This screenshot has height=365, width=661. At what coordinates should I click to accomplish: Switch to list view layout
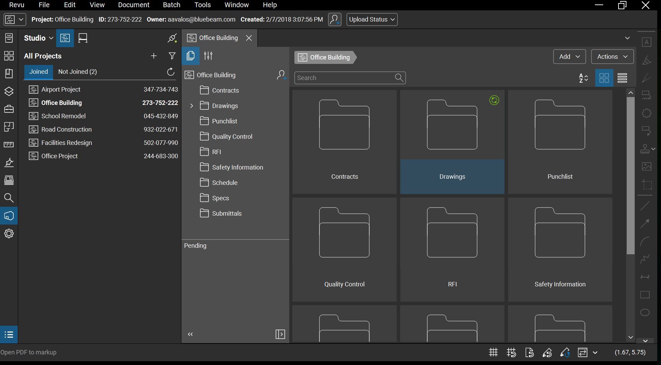pos(622,78)
